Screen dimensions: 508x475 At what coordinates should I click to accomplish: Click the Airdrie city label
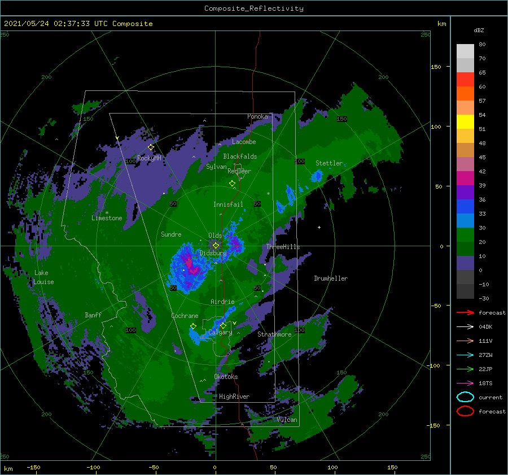[x=222, y=302]
